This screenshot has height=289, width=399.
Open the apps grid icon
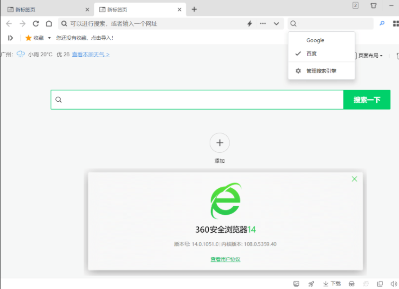pyautogui.click(x=396, y=24)
